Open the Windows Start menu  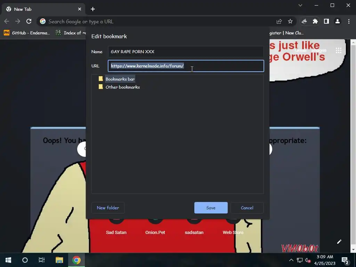[x=8, y=260]
